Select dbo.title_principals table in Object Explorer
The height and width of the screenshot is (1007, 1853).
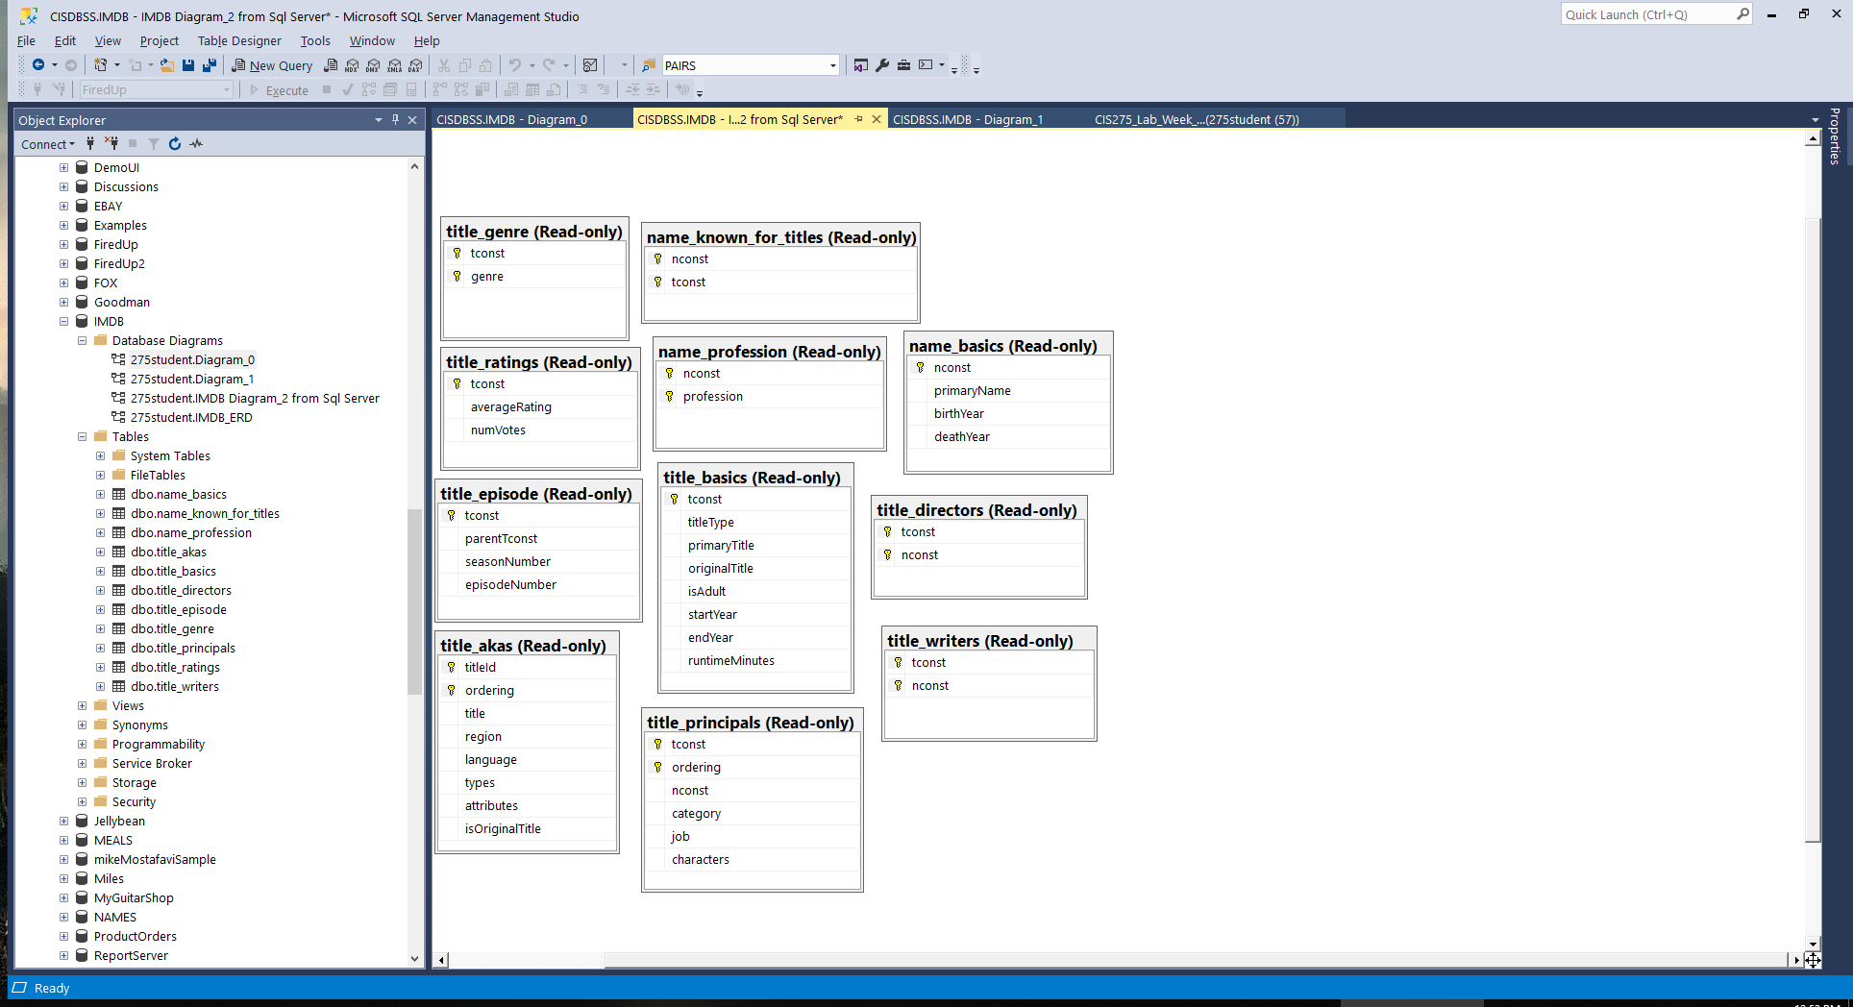[x=183, y=649]
